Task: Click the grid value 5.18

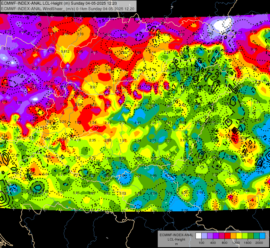Action: tap(138, 193)
